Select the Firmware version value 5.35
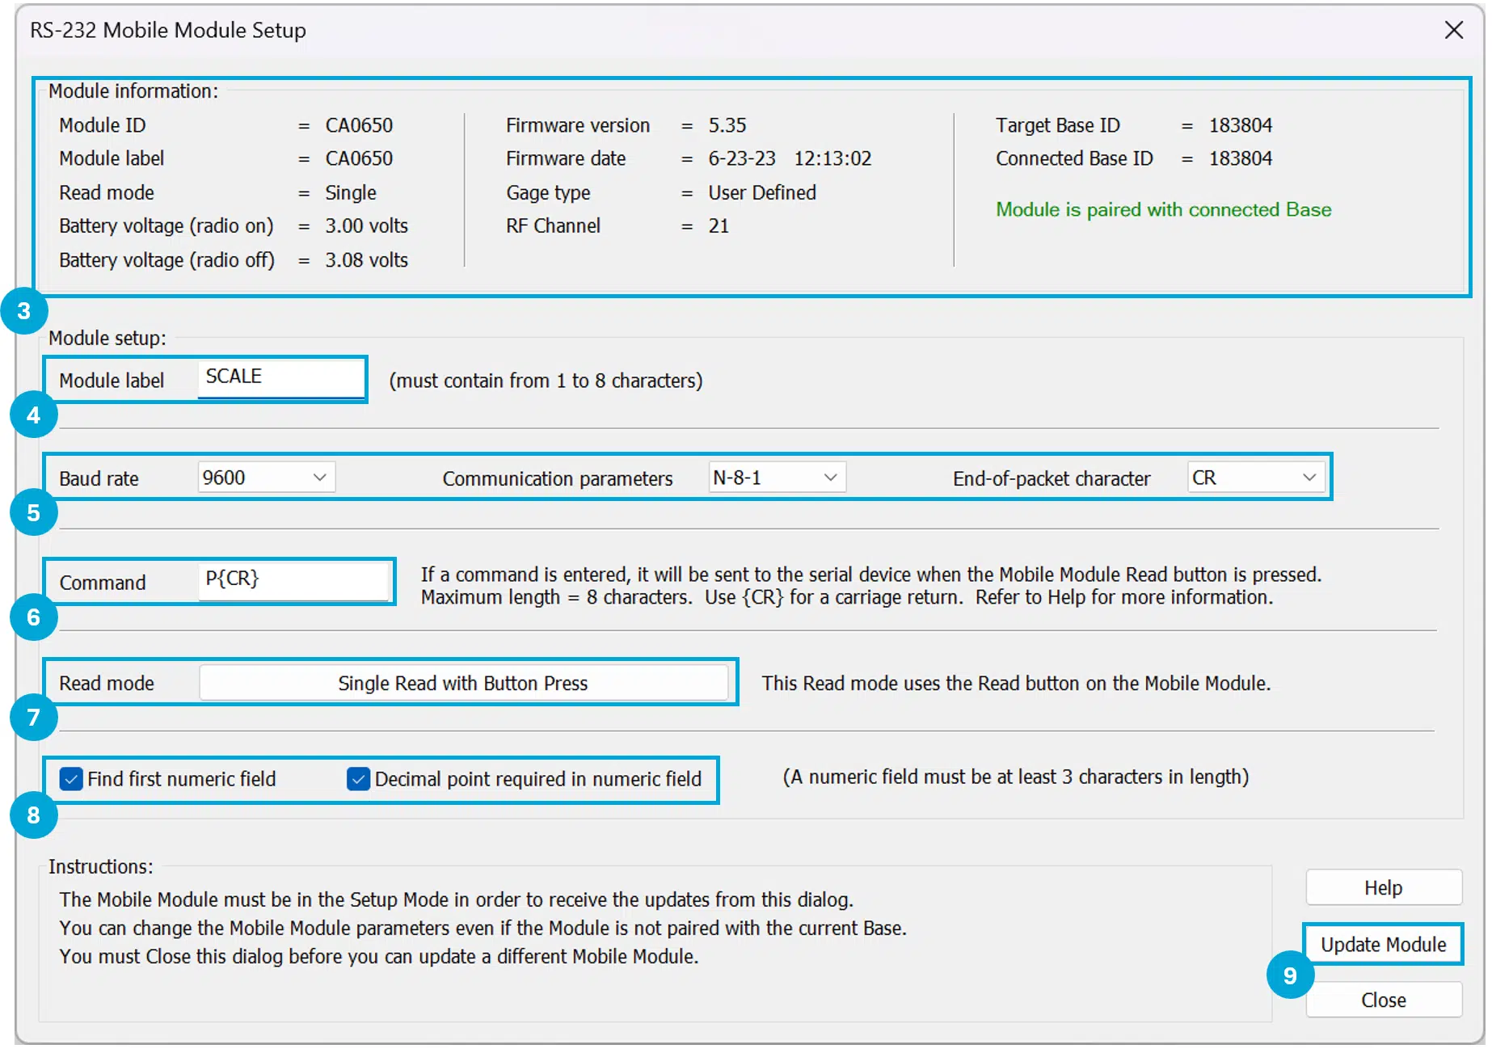The width and height of the screenshot is (1492, 1053). point(727,125)
